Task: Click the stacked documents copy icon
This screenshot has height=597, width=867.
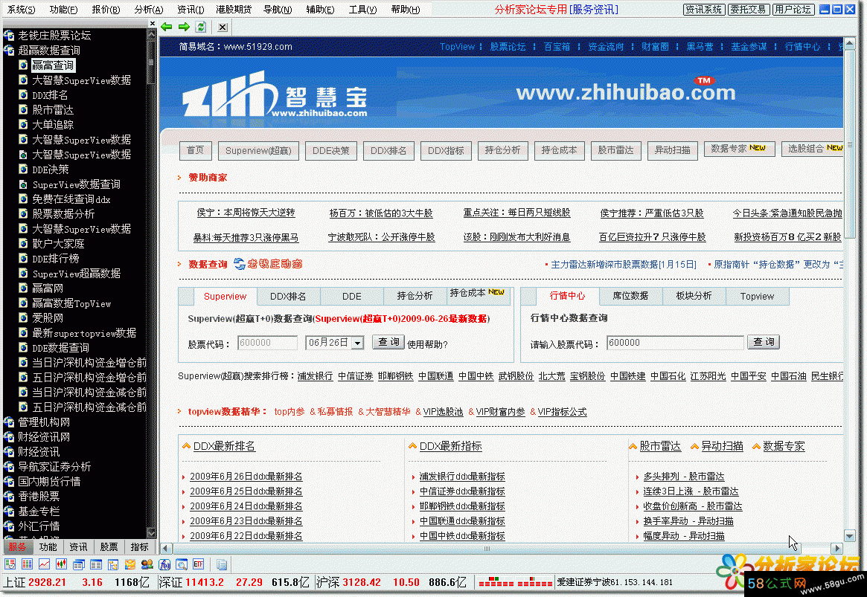Action: (222, 564)
